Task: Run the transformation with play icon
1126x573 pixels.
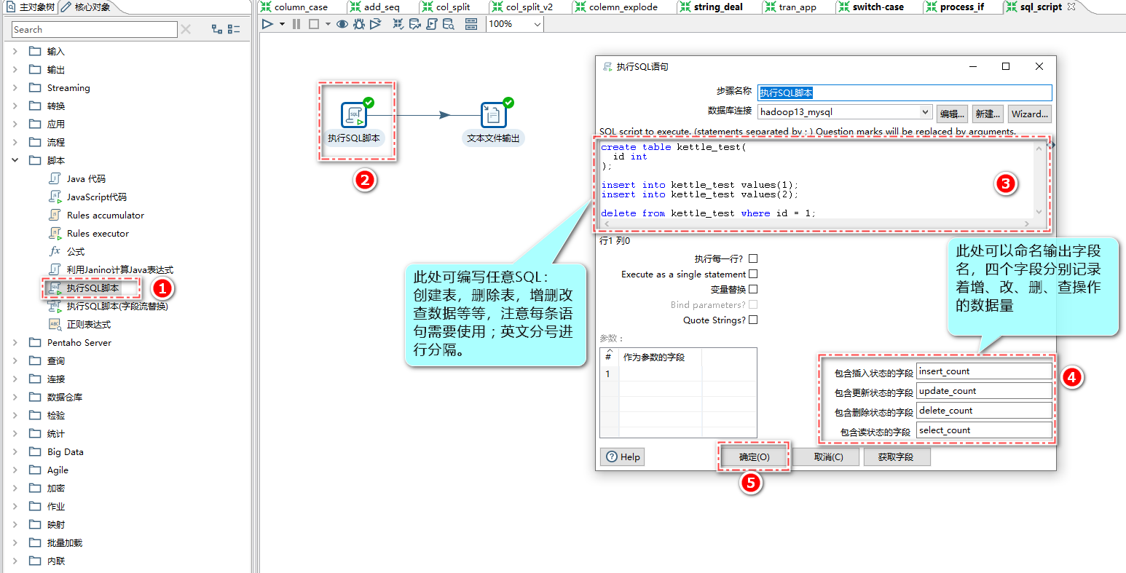Action: (267, 24)
